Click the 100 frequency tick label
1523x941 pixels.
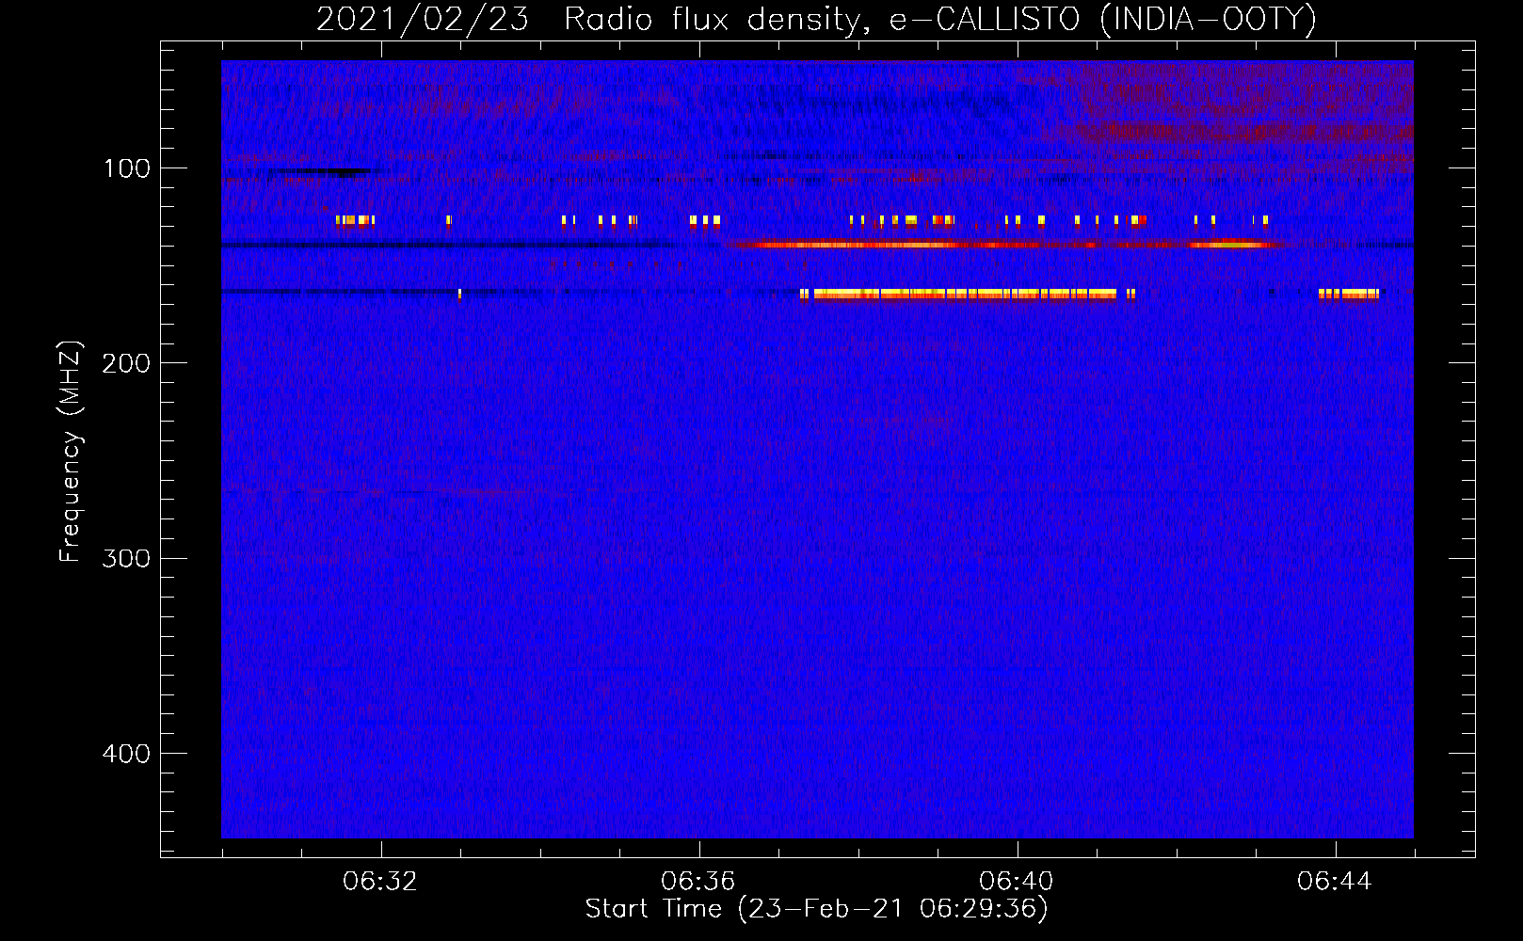tap(127, 168)
